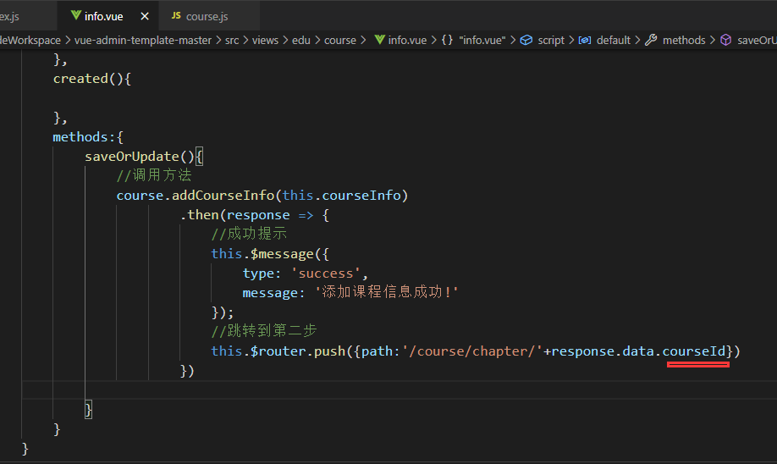Click chevron after course in breadcrumb
The image size is (777, 464).
click(x=364, y=40)
